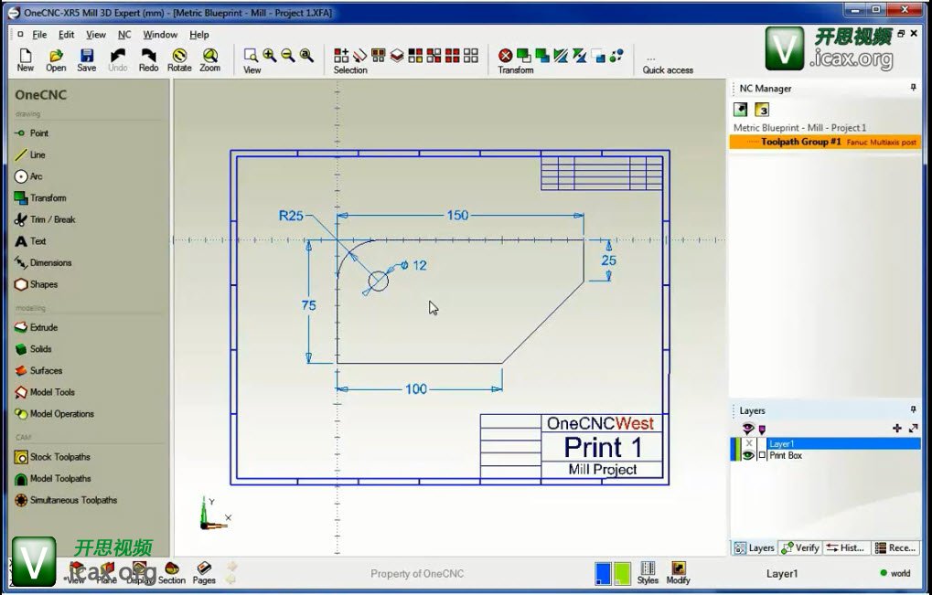Pin the NC Manager panel
Screen dimensions: 932x595
tap(913, 88)
